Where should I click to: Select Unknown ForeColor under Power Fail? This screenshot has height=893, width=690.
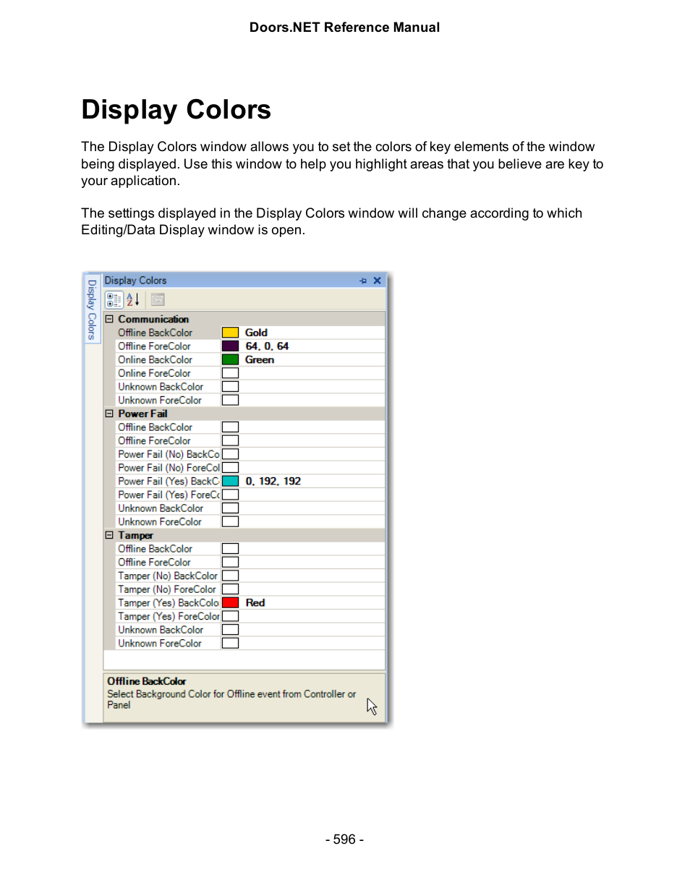click(x=167, y=521)
